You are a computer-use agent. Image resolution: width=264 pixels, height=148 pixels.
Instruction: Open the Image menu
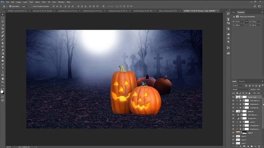pyautogui.click(x=19, y=2)
